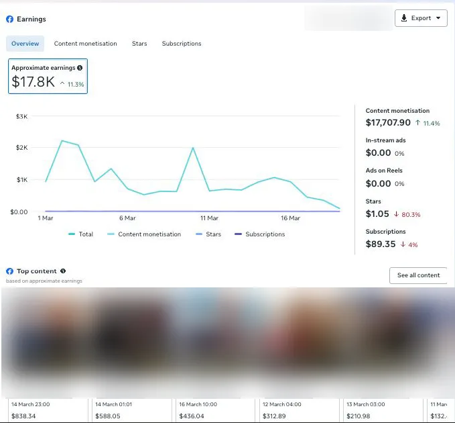455x423 pixels.
Task: Toggle Stars series in chart legend
Action: coord(208,234)
